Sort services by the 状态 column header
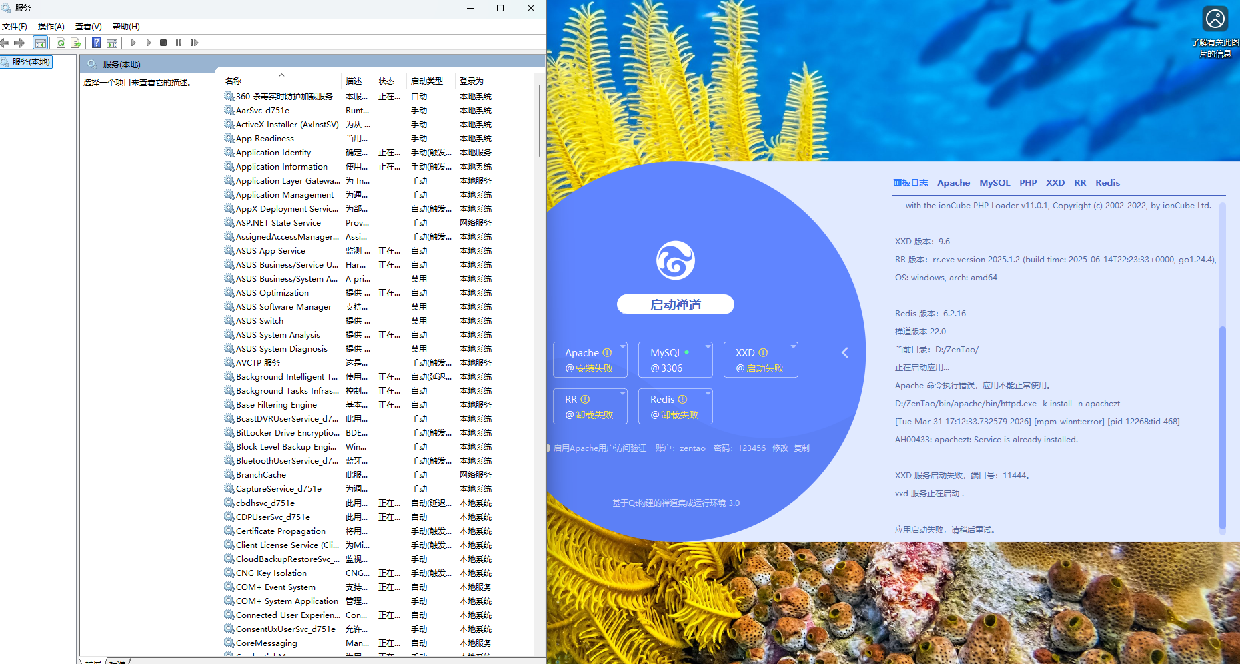Screen dimensions: 1240x664 pyautogui.click(x=390, y=81)
